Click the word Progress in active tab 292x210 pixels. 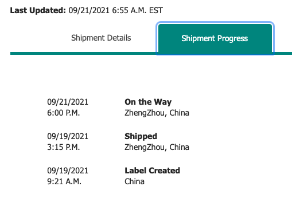click(232, 38)
